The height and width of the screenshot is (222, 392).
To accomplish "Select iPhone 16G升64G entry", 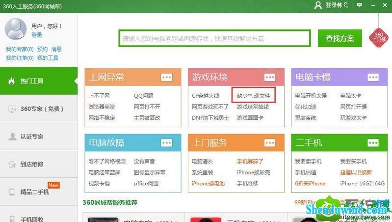I will pos(363,184).
